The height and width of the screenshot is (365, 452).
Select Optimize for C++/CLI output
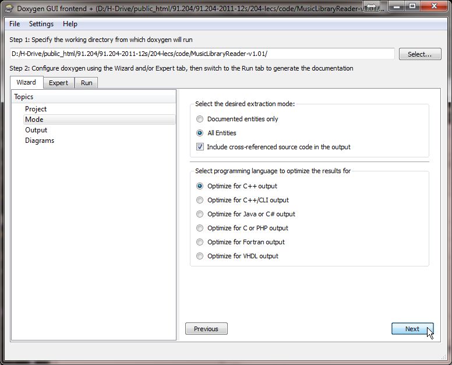coord(242,200)
